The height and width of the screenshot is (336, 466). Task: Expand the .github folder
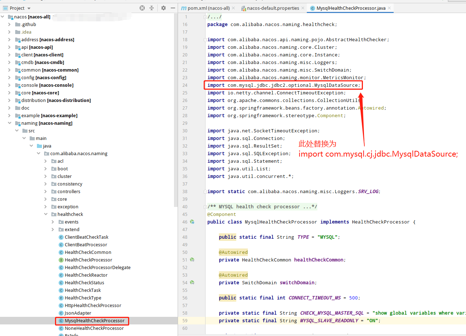(x=9, y=24)
